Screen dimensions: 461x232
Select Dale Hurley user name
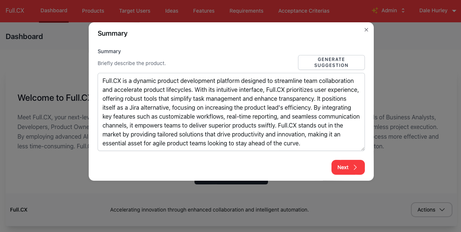(x=433, y=10)
